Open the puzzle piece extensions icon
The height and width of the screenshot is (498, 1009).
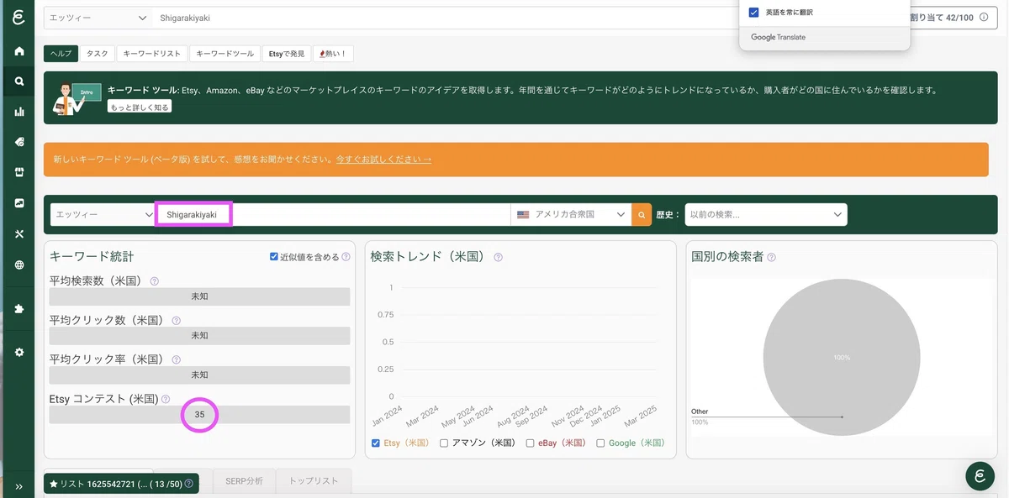click(x=18, y=308)
